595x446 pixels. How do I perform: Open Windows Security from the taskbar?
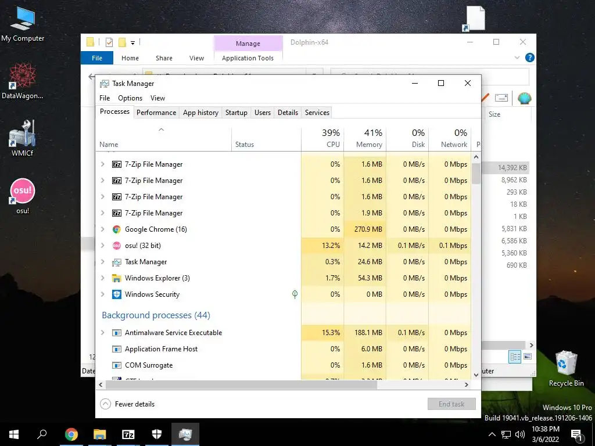click(157, 434)
